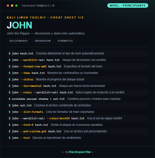
Task: Click the '--rules' option before --wordlist
Action: click(x=26, y=92)
